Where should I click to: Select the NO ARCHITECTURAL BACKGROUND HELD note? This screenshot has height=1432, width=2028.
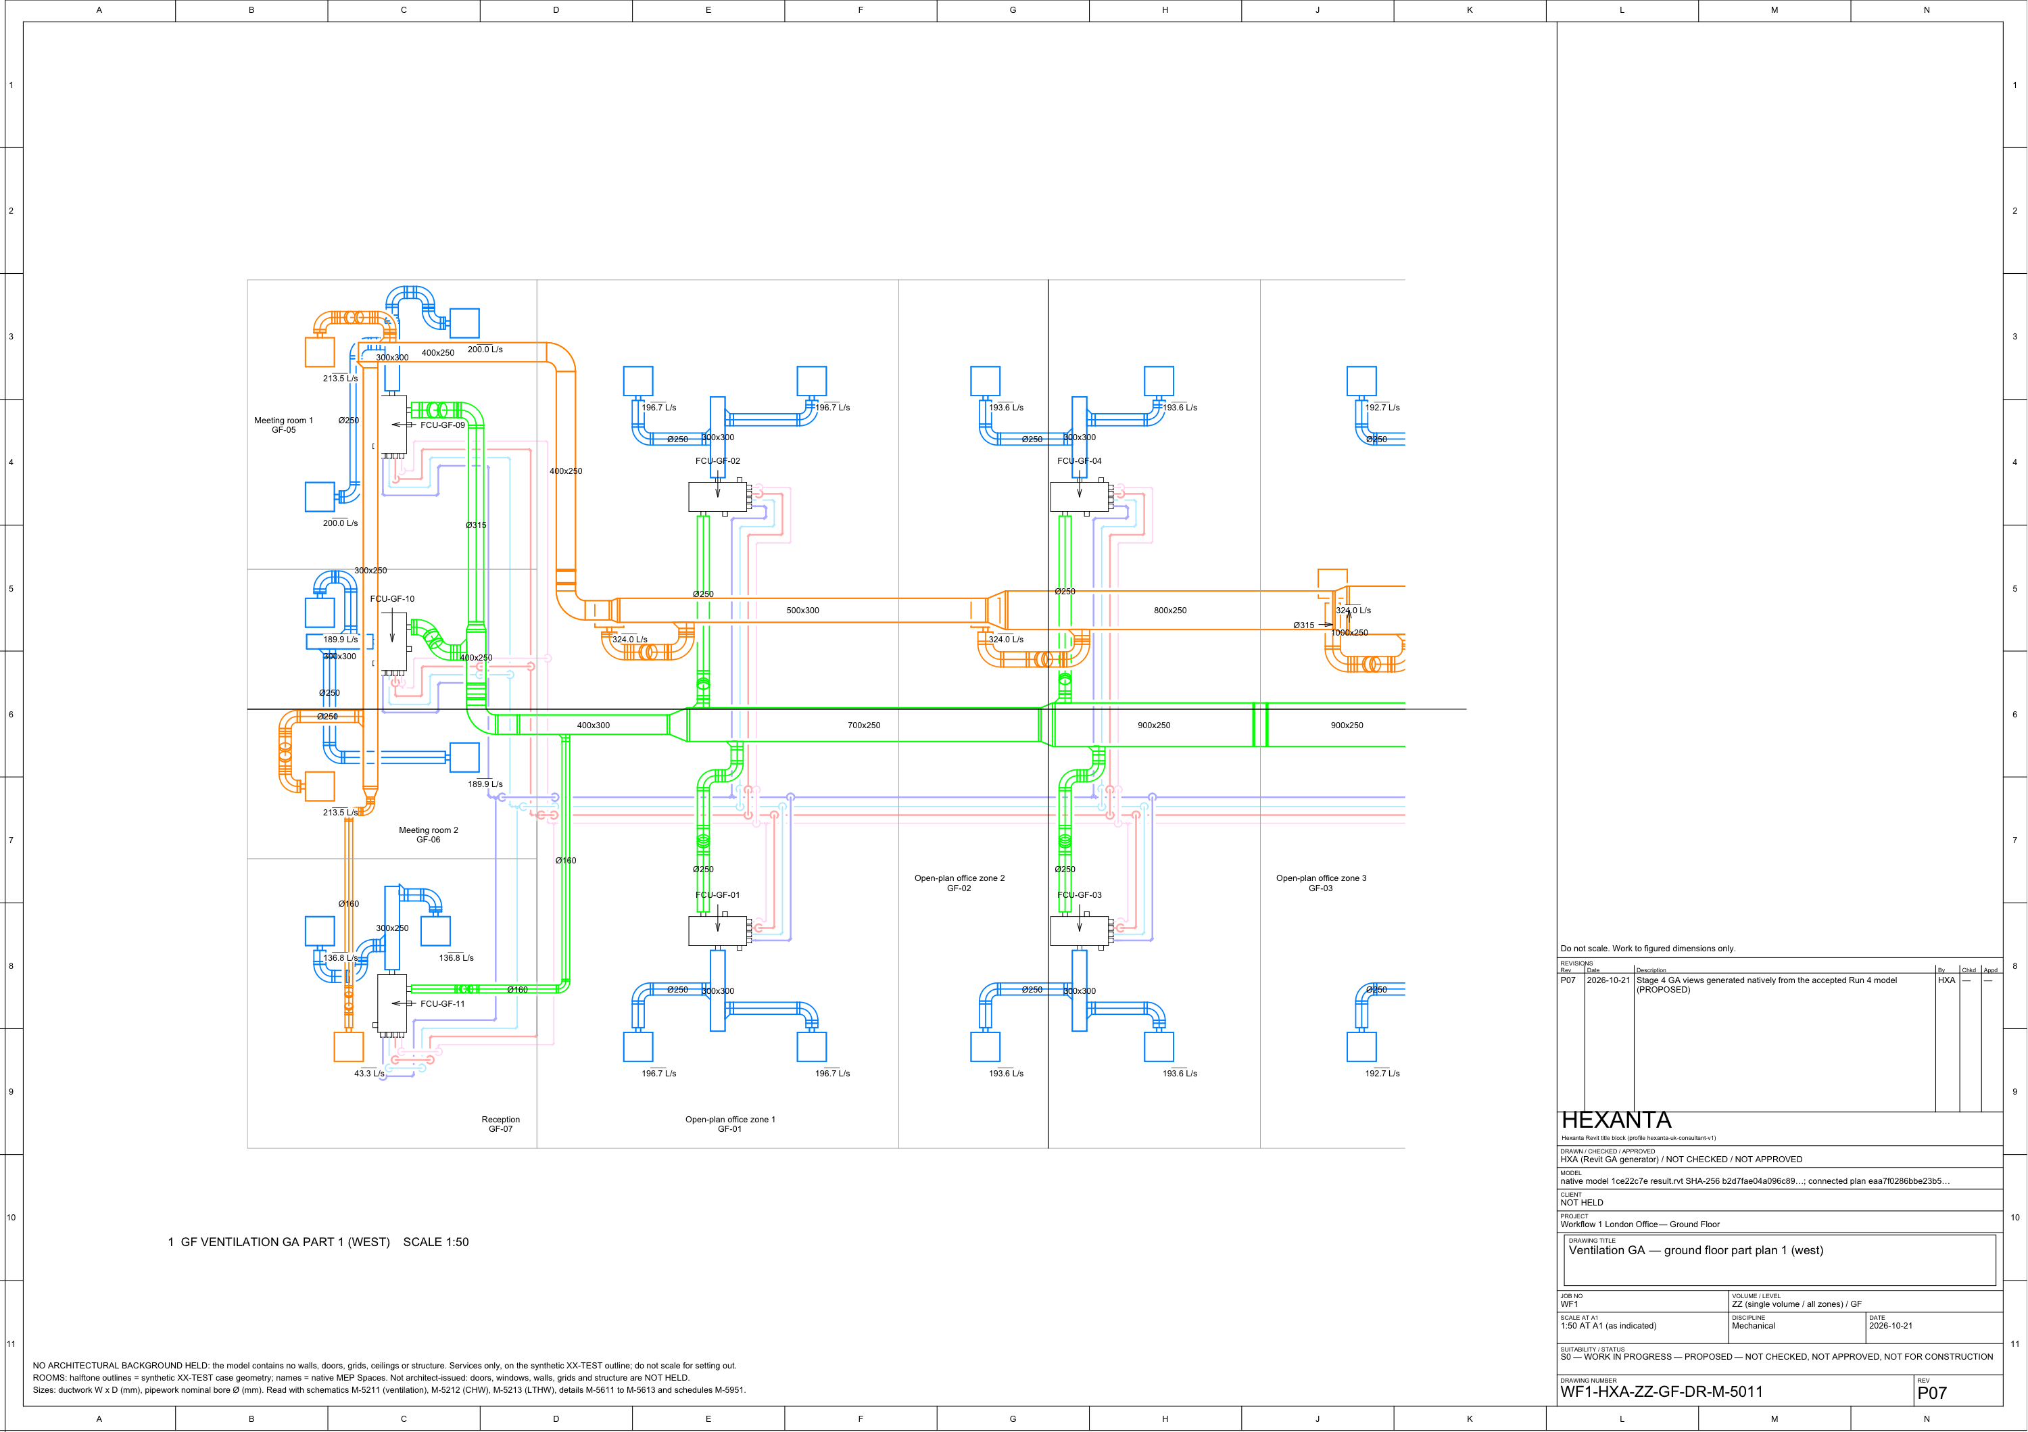(x=384, y=1366)
